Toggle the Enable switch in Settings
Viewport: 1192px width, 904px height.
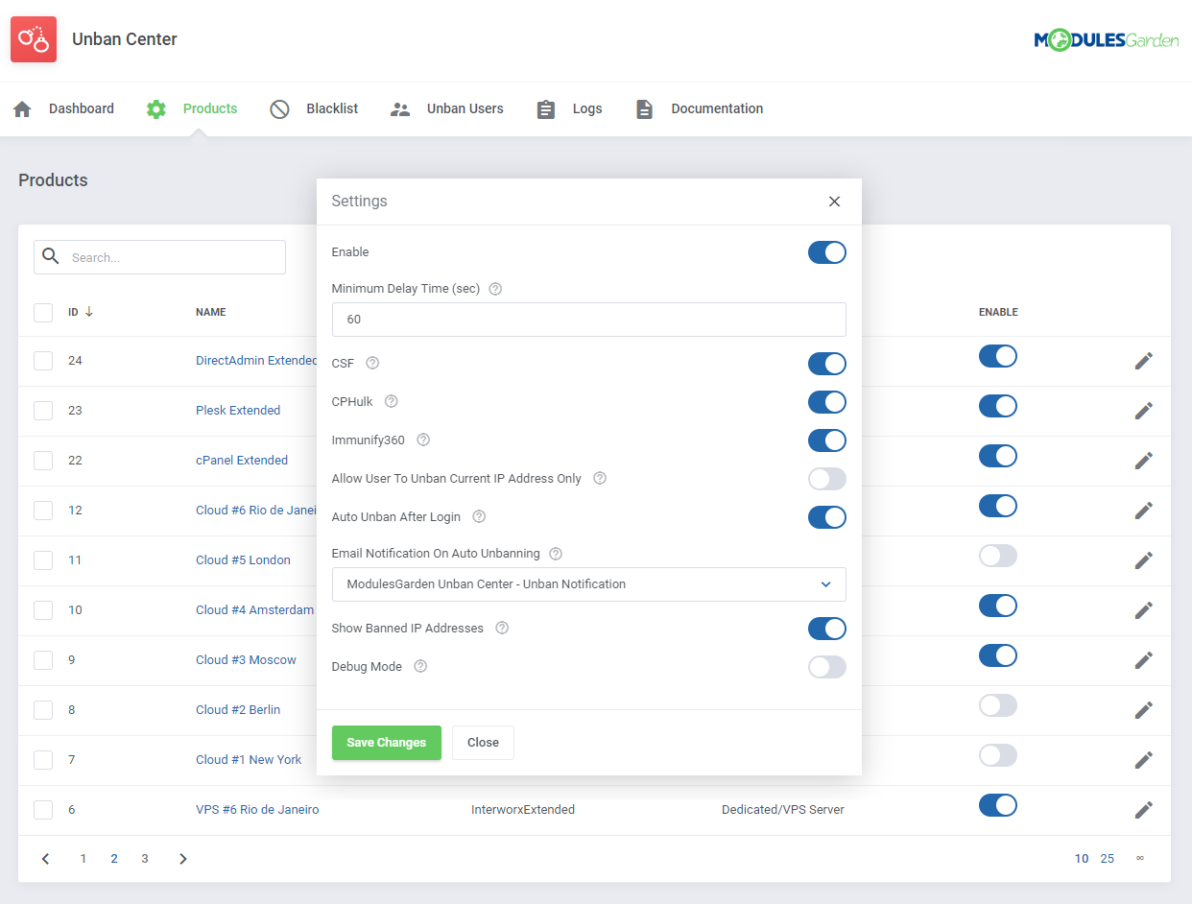pyautogui.click(x=827, y=252)
